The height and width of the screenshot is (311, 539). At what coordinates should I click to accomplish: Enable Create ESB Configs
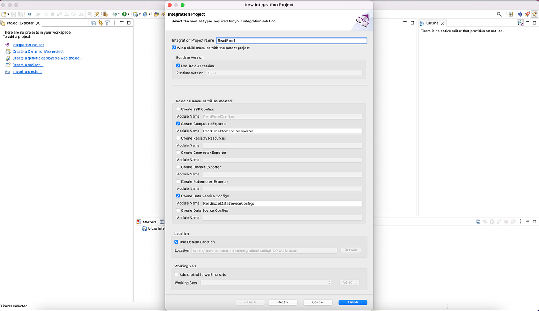point(178,109)
